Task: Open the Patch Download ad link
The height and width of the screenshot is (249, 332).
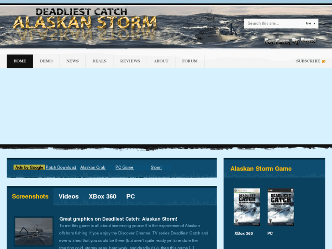Action: (x=61, y=167)
